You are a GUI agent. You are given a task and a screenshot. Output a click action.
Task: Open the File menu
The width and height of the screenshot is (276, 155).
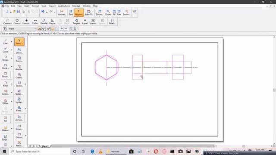[7, 6]
